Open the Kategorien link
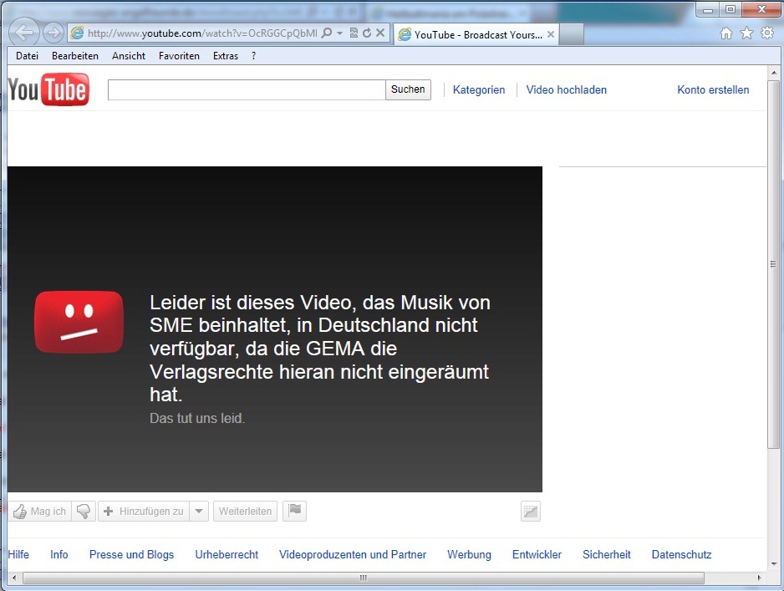This screenshot has width=784, height=591. click(478, 90)
